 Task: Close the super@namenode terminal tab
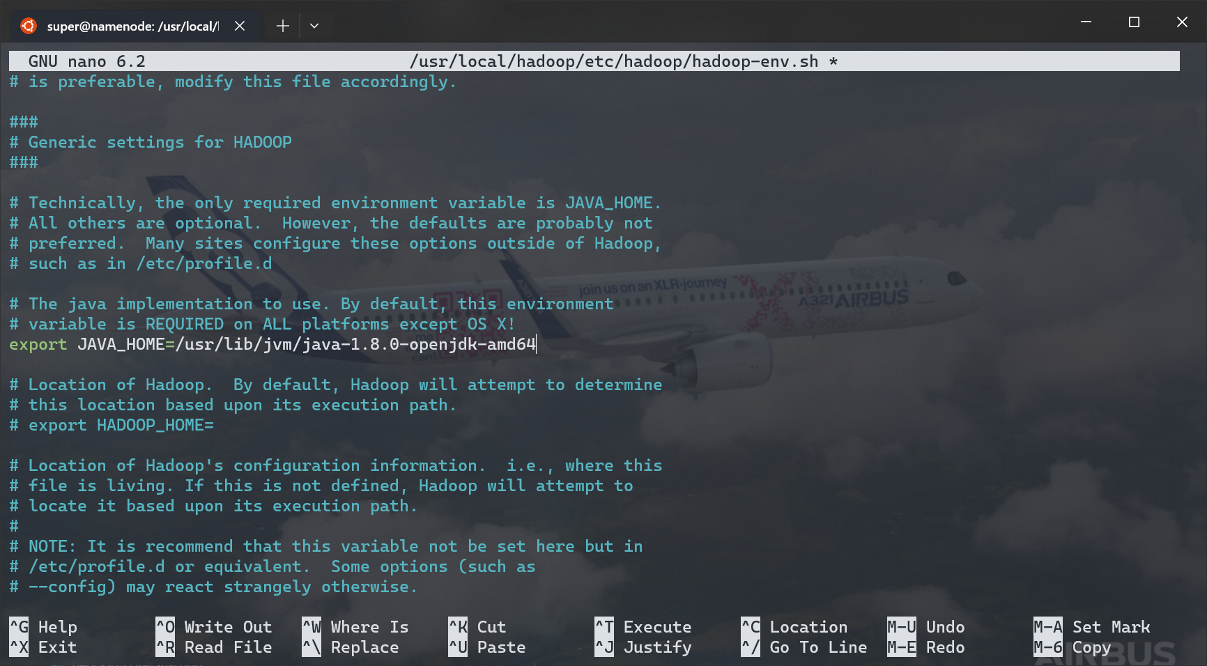coord(240,26)
